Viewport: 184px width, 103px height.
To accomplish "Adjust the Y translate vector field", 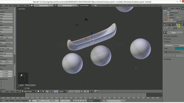I will 6,74.
